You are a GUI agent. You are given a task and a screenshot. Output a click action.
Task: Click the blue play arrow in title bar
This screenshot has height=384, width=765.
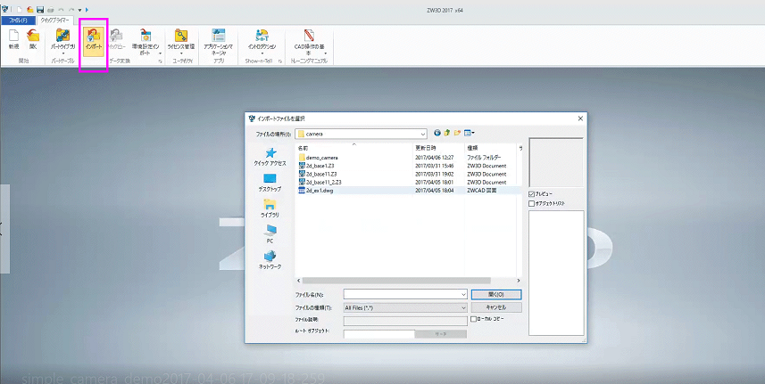(87, 9)
